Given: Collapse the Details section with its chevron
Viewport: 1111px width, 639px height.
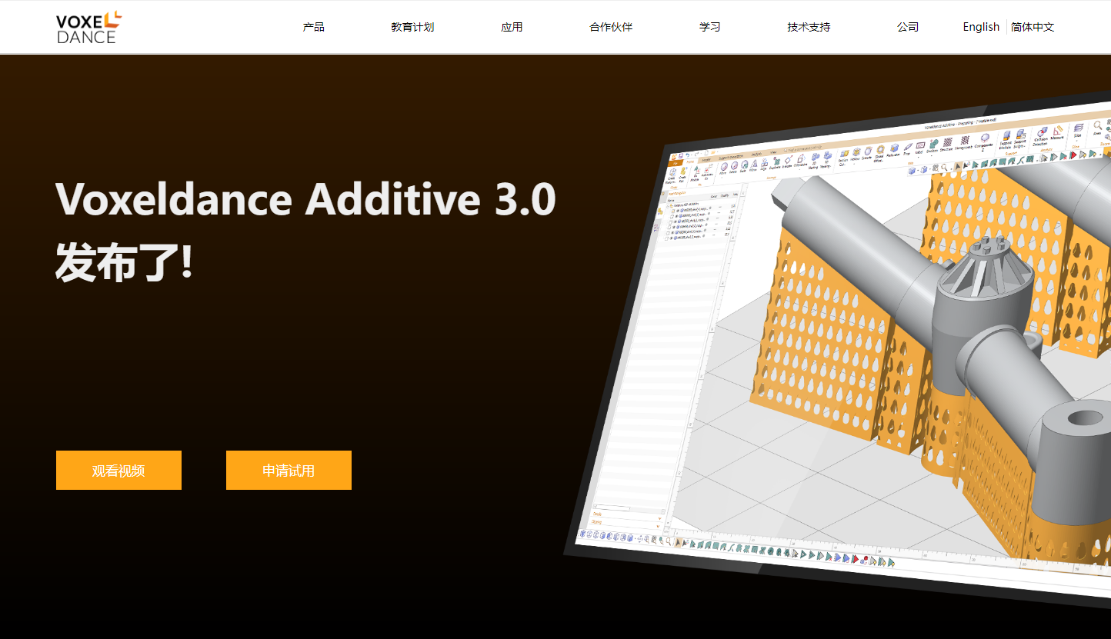Looking at the screenshot, I should pyautogui.click(x=660, y=518).
